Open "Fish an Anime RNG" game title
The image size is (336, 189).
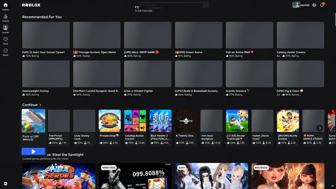(x=240, y=52)
